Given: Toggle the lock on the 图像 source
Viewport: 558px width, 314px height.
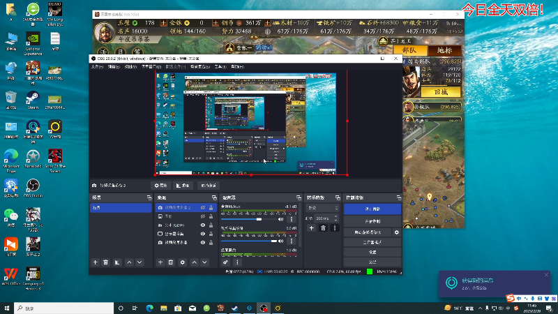Looking at the screenshot, I should [x=211, y=216].
